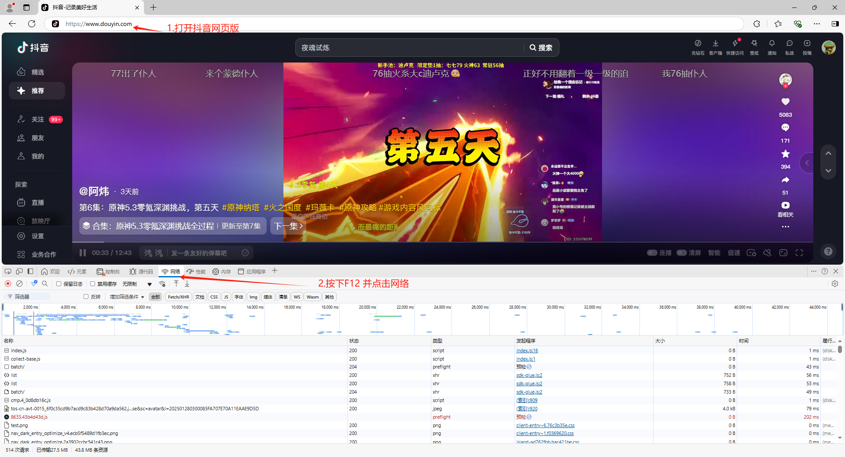Viewport: 845px width, 457px height.
Task: Open the 私信 private messages icon
Action: coord(790,43)
